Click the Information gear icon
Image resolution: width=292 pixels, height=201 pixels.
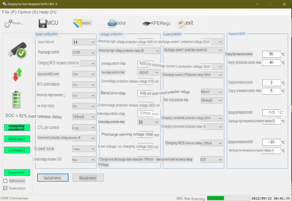[x=8, y=23]
